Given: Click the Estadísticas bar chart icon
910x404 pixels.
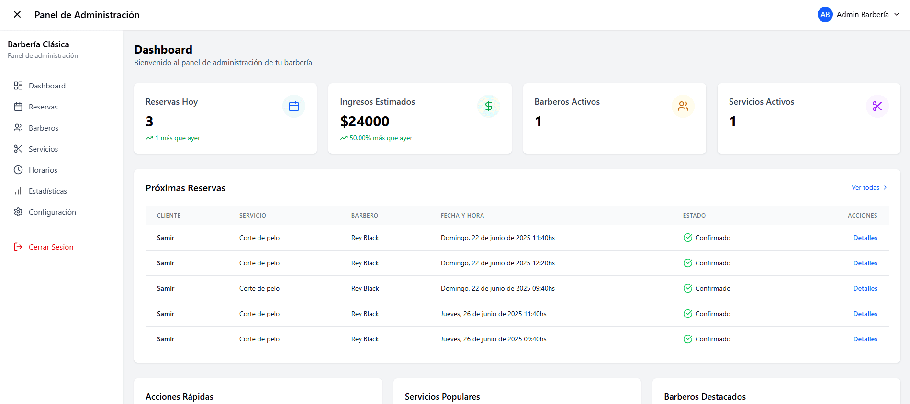Looking at the screenshot, I should (18, 191).
